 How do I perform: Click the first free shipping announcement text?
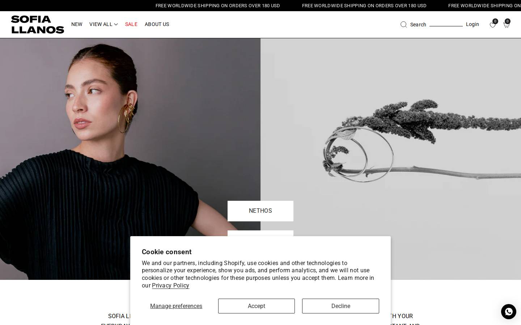(218, 5)
